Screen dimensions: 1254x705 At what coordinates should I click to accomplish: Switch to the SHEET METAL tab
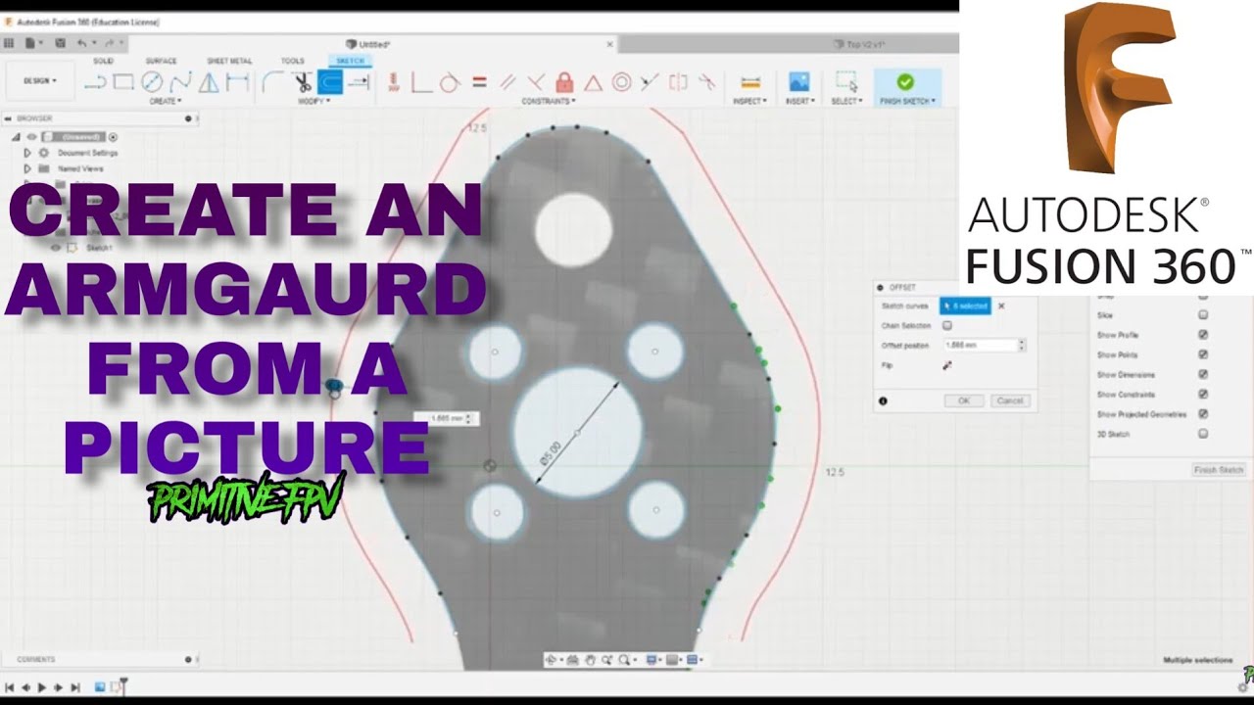click(229, 61)
